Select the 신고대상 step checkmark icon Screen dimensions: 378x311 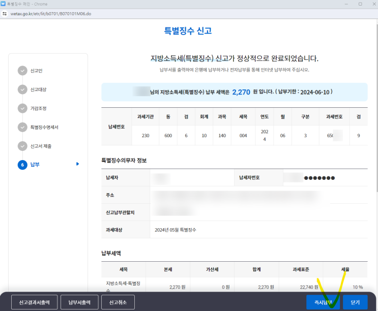click(x=22, y=89)
